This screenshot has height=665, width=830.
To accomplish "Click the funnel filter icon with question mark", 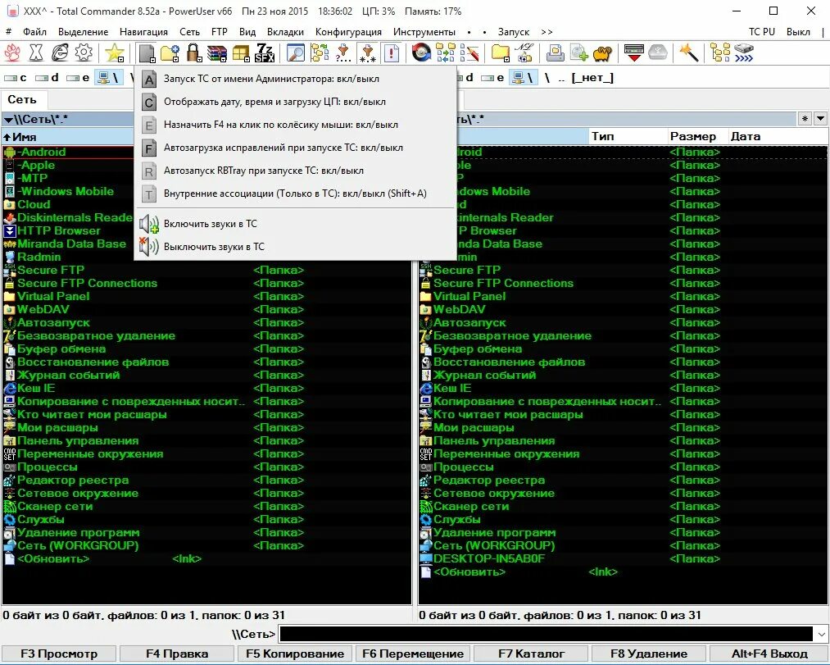I will (x=343, y=53).
